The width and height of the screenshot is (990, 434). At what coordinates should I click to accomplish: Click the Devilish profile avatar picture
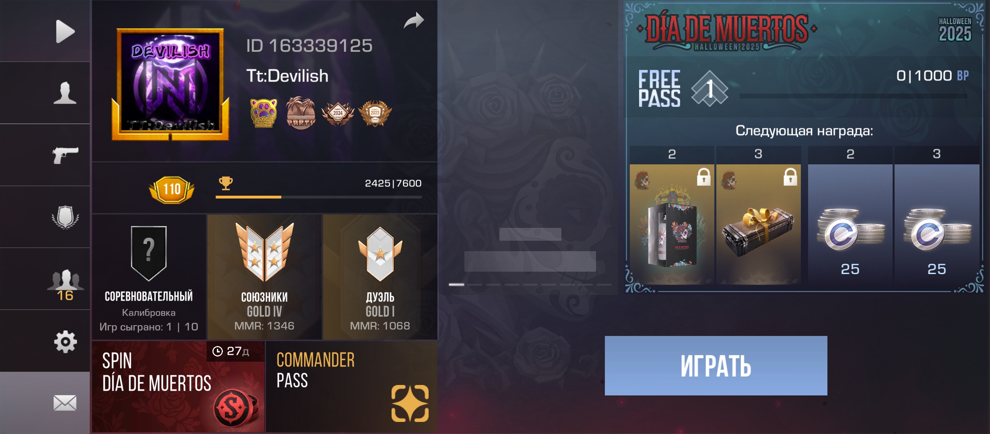pos(170,84)
